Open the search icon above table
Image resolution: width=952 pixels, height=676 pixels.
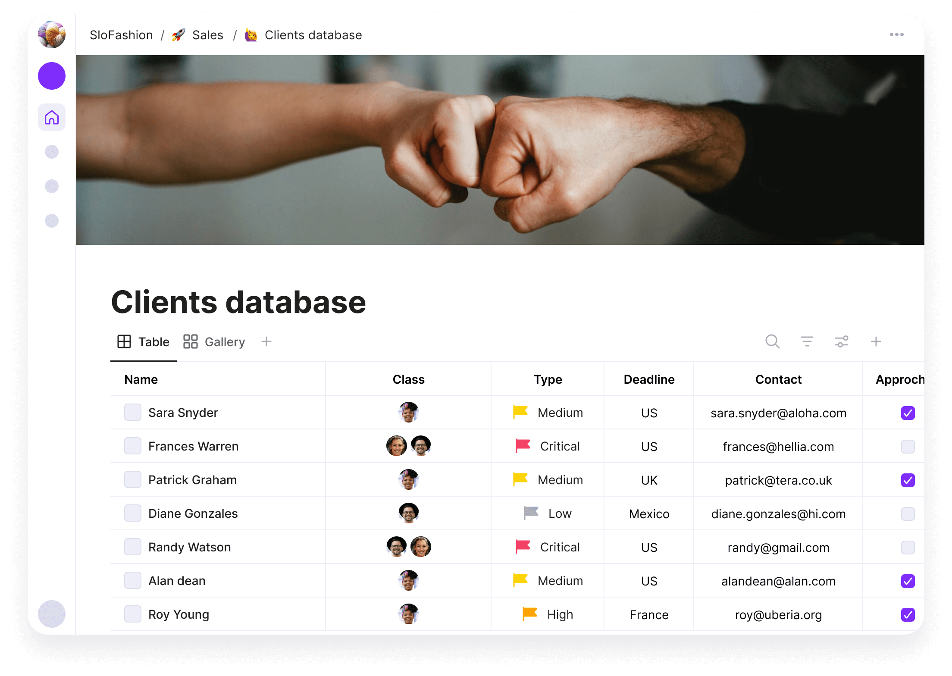(772, 341)
